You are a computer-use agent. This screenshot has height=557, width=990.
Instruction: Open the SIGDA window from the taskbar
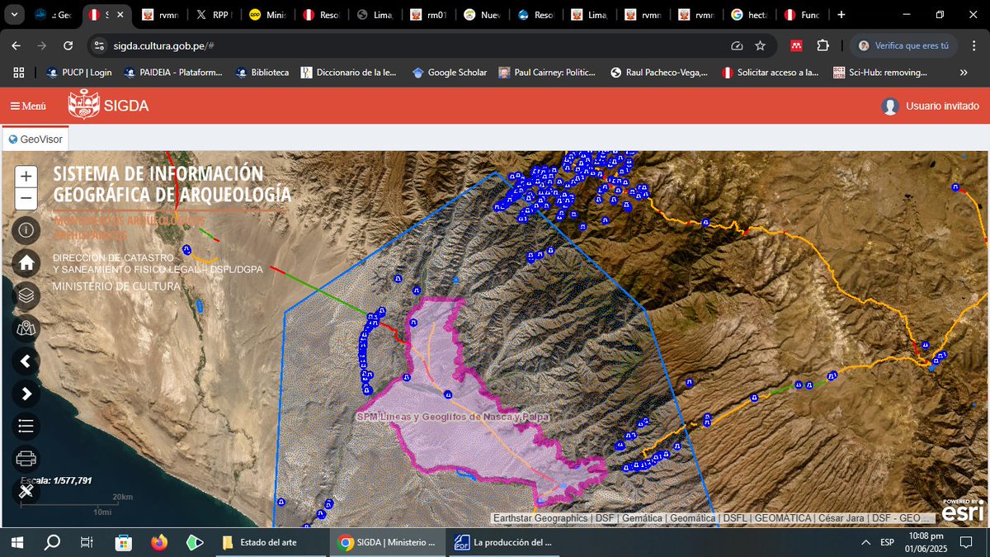tap(388, 542)
